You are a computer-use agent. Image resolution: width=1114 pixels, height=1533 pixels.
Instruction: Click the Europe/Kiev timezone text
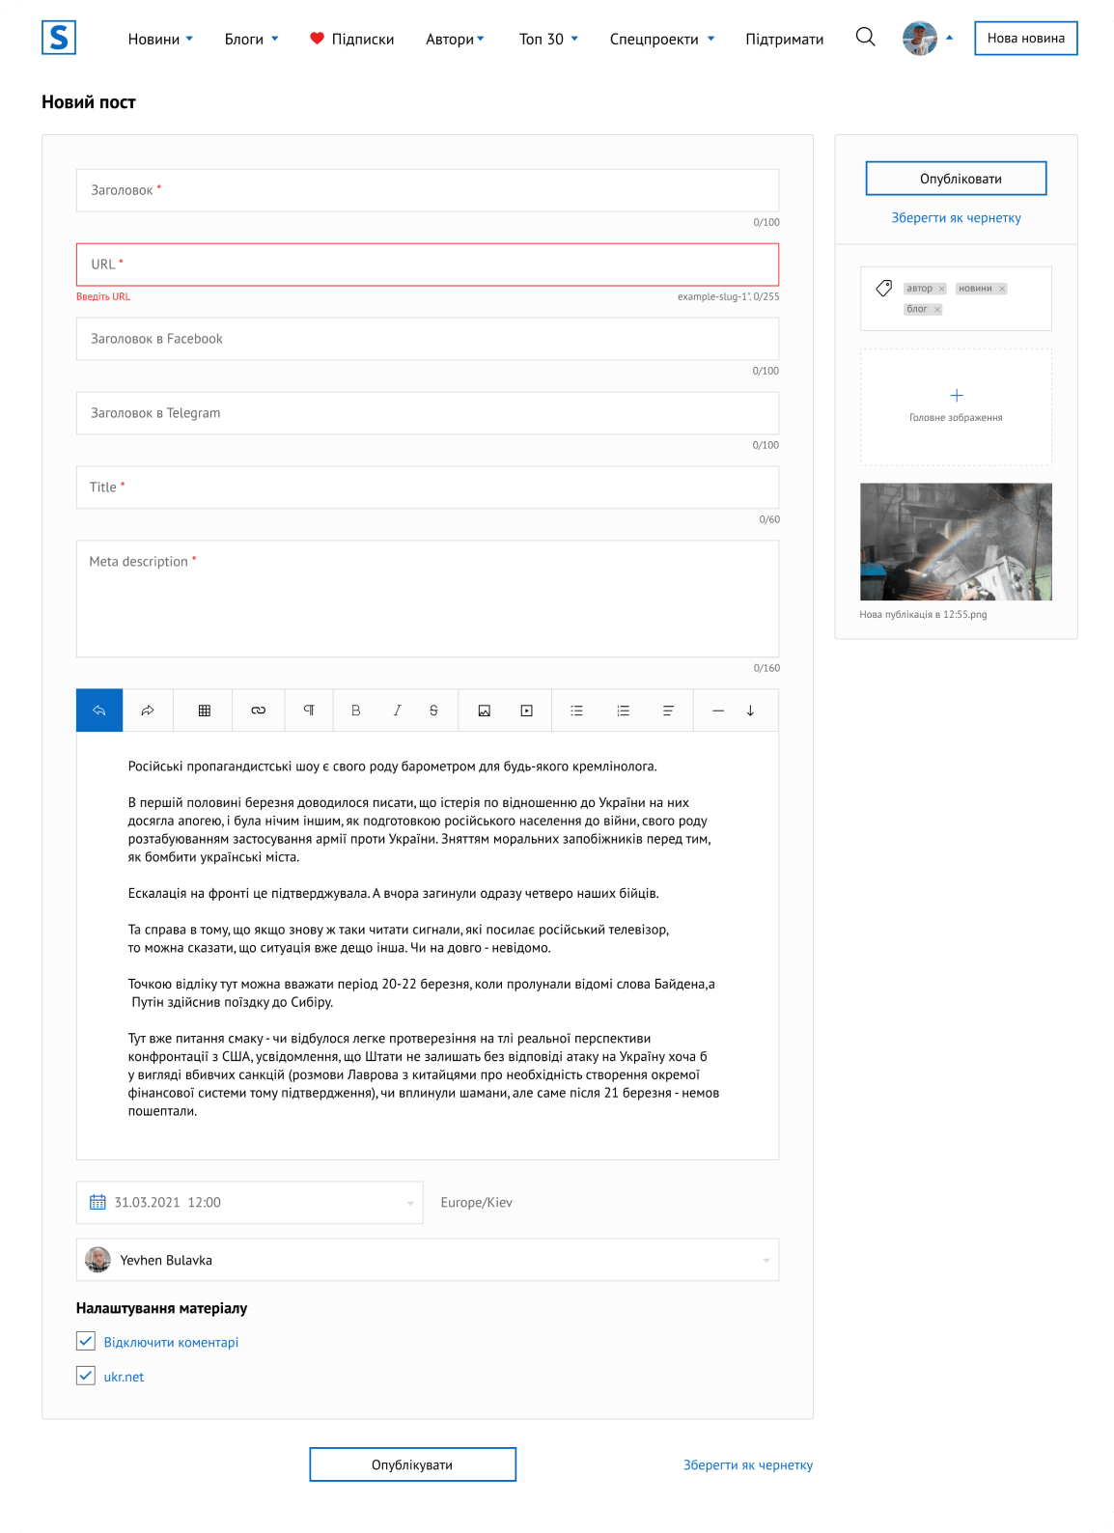[477, 1203]
